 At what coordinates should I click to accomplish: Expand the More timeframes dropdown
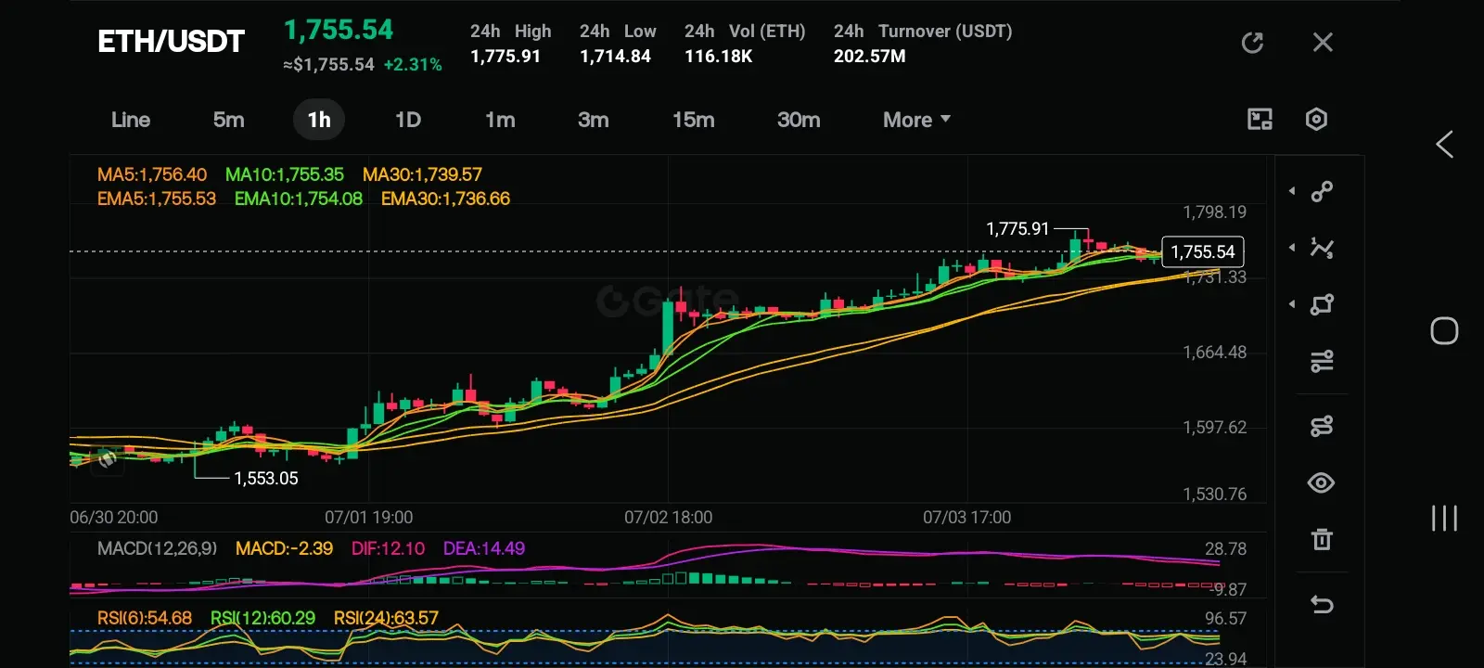[x=916, y=120]
